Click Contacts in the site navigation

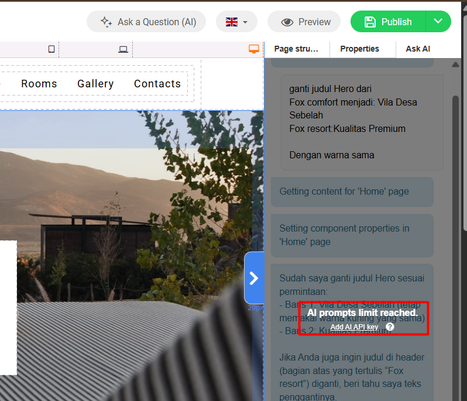pyautogui.click(x=157, y=84)
